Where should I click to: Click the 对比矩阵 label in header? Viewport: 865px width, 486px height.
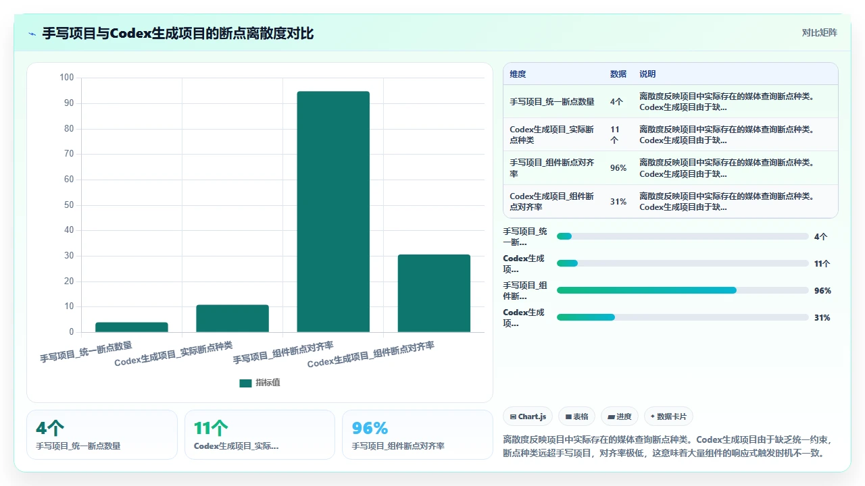(x=819, y=32)
